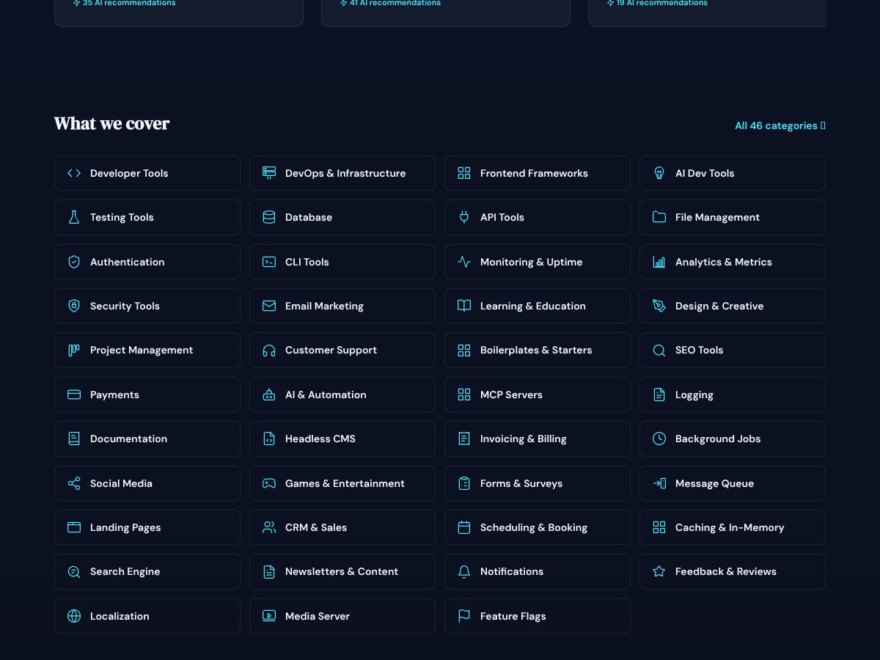Image resolution: width=880 pixels, height=660 pixels.
Task: Open the Landing Pages category
Action: 147,527
